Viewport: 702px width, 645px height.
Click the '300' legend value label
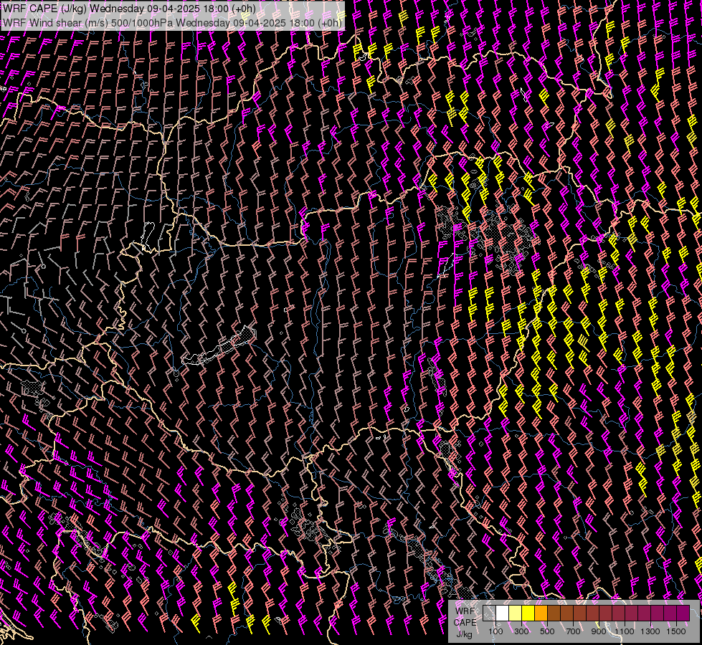point(521,631)
